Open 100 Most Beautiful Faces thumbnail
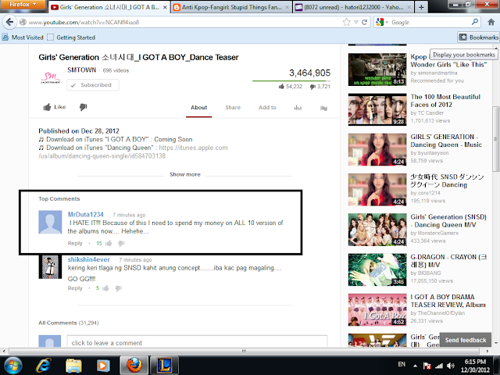 pos(377,109)
